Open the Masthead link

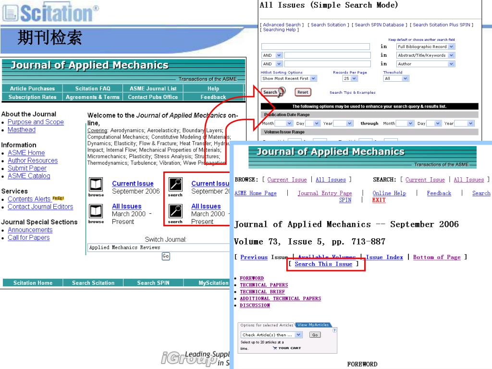pyautogui.click(x=22, y=130)
